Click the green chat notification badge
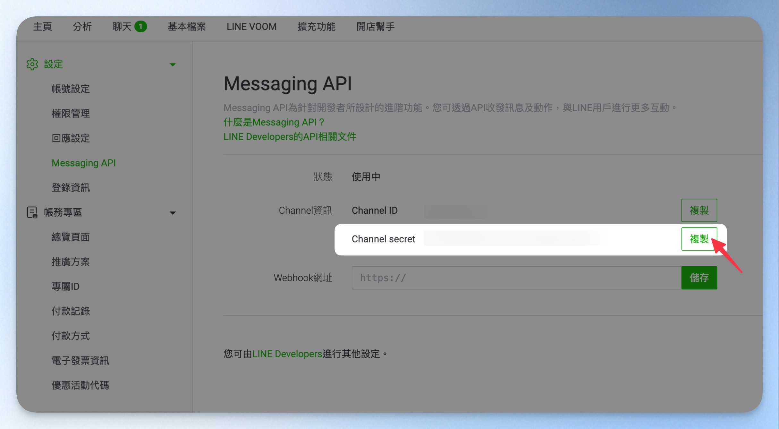 point(140,27)
